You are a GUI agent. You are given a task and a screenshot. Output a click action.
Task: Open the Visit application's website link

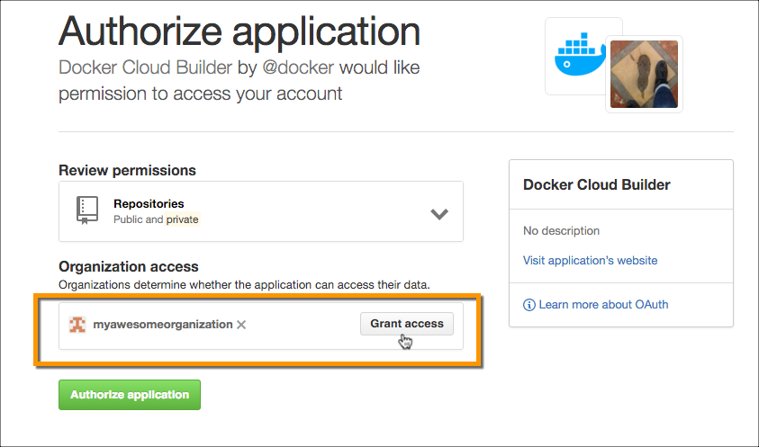click(590, 261)
